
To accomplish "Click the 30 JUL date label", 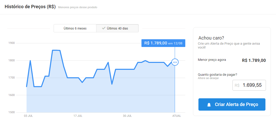I will (127, 116).
